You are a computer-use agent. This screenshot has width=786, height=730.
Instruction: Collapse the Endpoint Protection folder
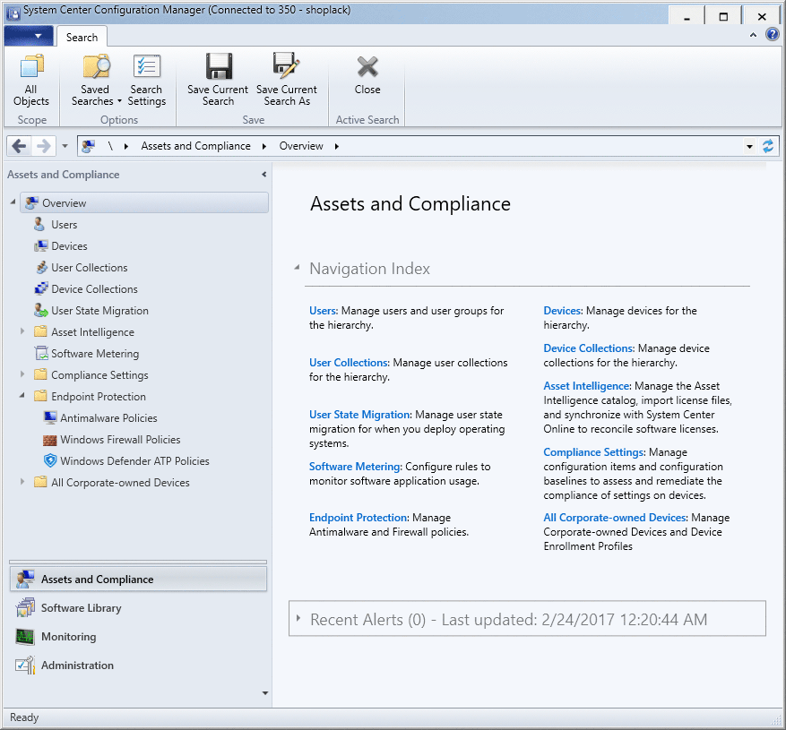22,396
